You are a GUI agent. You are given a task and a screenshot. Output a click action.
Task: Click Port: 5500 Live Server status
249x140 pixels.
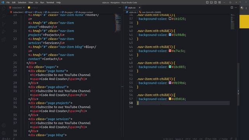pos(211,139)
